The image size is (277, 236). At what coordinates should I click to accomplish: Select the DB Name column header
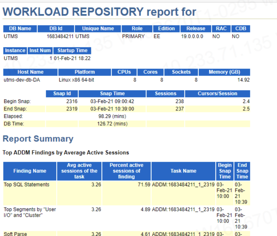click(x=20, y=29)
